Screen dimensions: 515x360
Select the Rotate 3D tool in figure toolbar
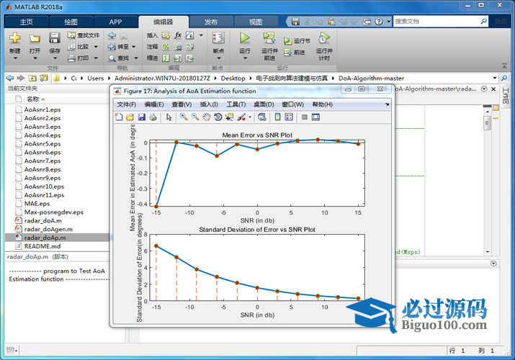point(218,117)
